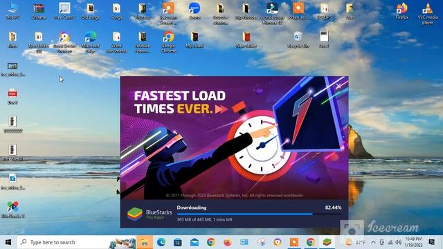This screenshot has height=249, width=443.
Task: Click the 'Type here to search' box
Action: point(77,242)
